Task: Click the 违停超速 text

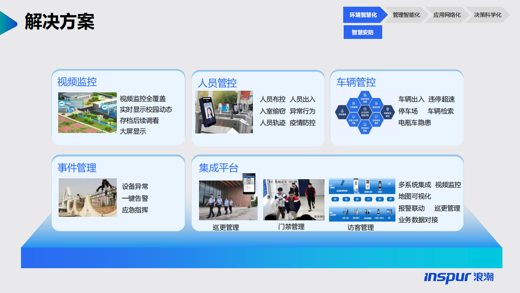Action: coord(442,99)
